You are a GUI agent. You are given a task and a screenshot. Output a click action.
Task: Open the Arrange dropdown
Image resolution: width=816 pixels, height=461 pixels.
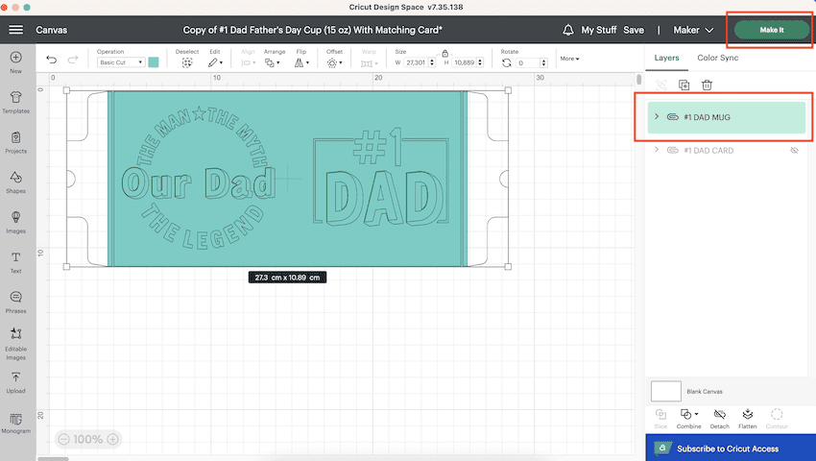[273, 62]
